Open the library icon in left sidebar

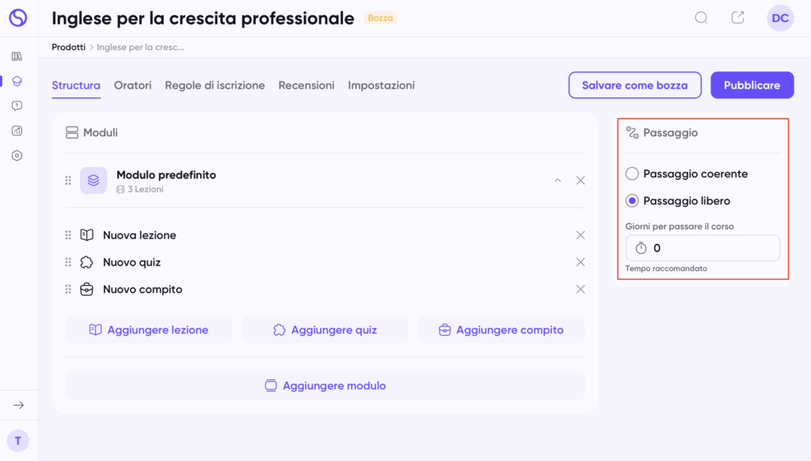pos(17,56)
